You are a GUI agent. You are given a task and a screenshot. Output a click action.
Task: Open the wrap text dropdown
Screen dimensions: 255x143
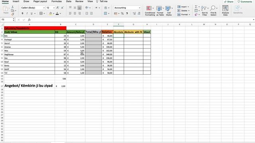109,8
